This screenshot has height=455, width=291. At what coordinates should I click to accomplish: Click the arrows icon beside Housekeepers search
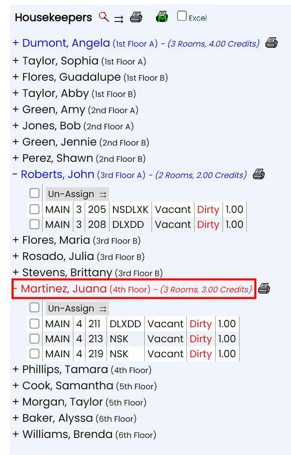point(119,19)
